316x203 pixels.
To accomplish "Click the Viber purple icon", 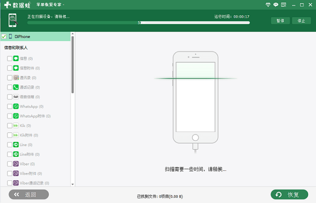I will (x=16, y=164).
